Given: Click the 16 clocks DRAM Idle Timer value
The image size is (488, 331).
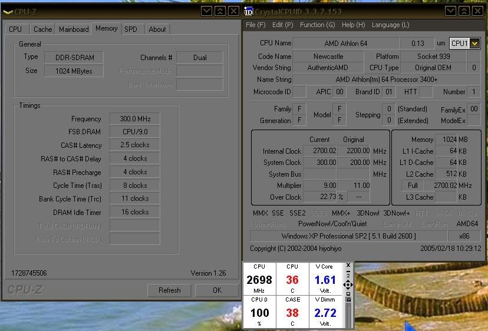Looking at the screenshot, I should click(x=135, y=212).
